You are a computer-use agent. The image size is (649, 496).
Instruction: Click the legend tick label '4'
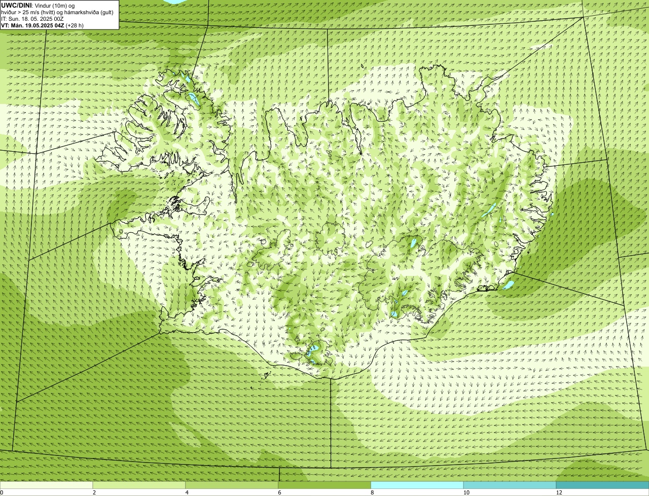[187, 492]
